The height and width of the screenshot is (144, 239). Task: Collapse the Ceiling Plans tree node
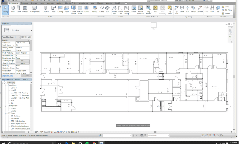(x=6, y=106)
